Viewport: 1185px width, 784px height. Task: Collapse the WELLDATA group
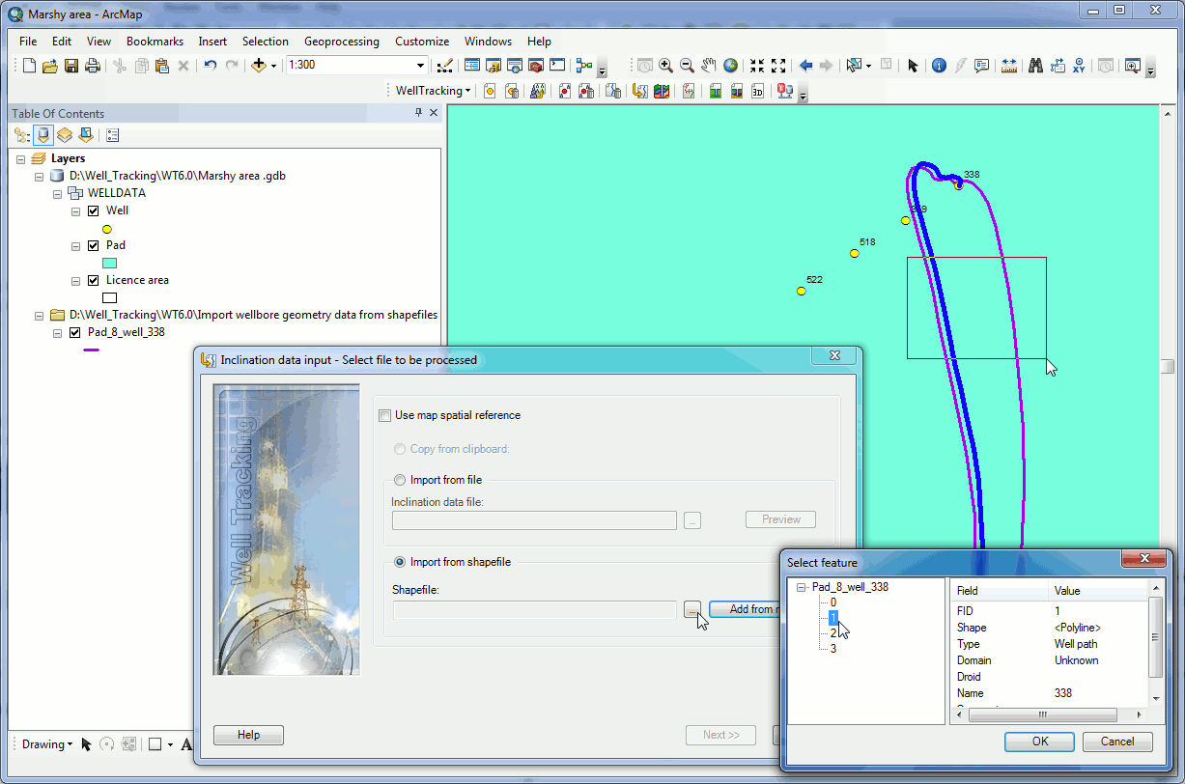coord(57,193)
